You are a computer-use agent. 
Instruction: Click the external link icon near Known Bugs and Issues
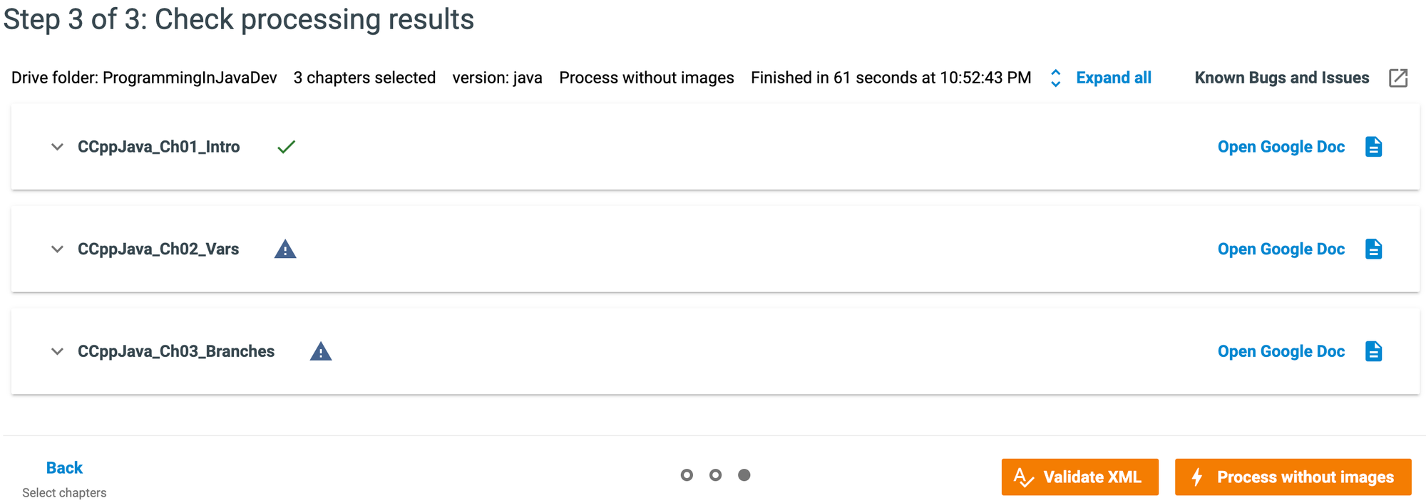coord(1398,78)
